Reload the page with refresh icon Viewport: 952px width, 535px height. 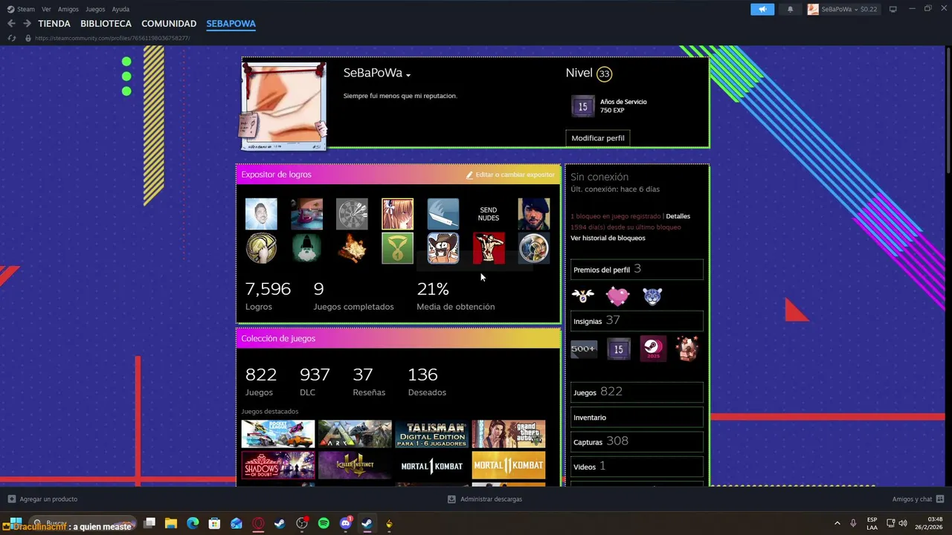[11, 38]
